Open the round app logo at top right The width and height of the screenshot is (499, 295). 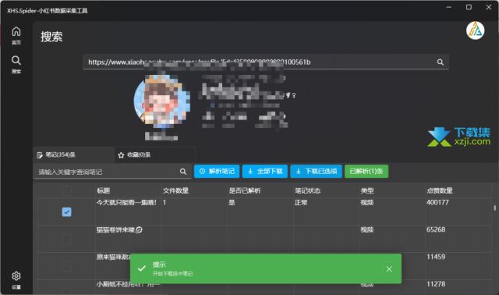pyautogui.click(x=475, y=30)
